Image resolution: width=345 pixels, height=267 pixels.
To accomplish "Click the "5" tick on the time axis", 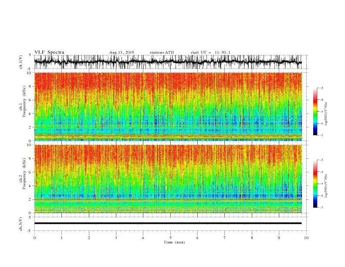I will (170, 238).
